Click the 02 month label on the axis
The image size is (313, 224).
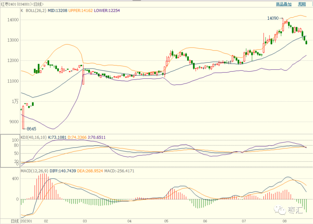pyautogui.click(x=46, y=221)
